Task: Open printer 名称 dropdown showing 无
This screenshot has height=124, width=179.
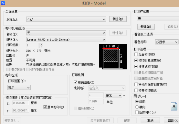Action: point(66,33)
